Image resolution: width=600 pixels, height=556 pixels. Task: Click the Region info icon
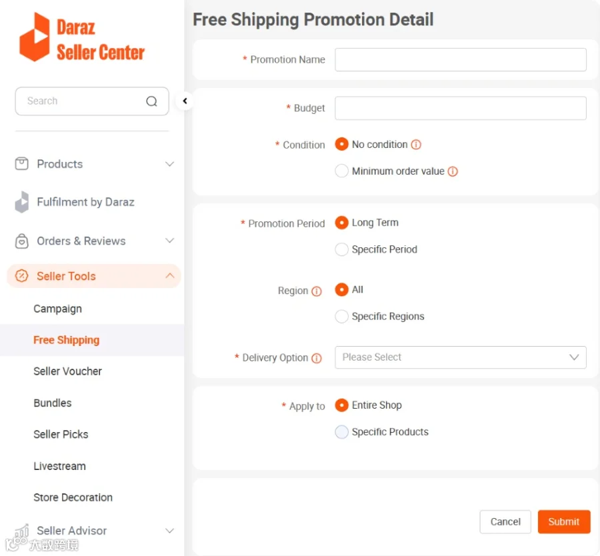click(x=317, y=291)
